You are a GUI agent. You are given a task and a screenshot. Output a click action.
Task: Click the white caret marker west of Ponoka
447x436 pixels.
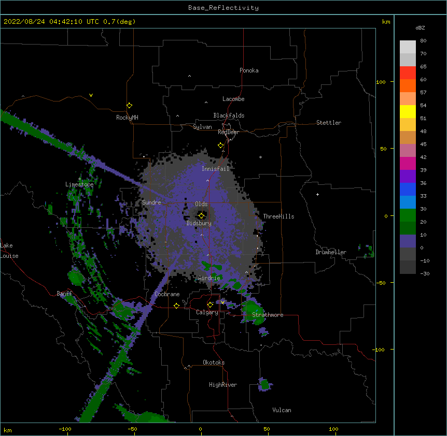[x=190, y=76]
